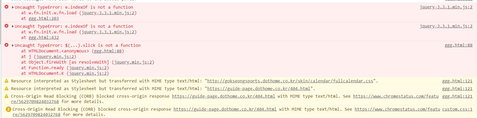The height and width of the screenshot is (118, 477).
Task: Open the ggg.html:88 source link at right
Action: (x=458, y=45)
